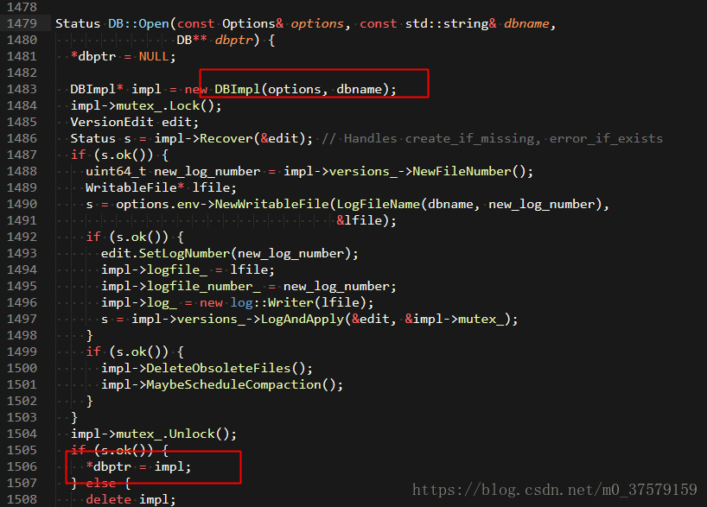Click impl->logfile_number_ assignment
The image size is (707, 507).
click(x=248, y=286)
